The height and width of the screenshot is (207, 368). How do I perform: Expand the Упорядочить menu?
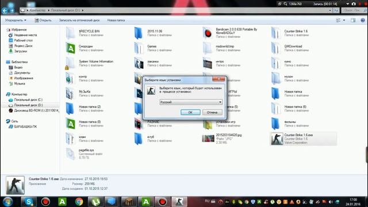click(16, 21)
